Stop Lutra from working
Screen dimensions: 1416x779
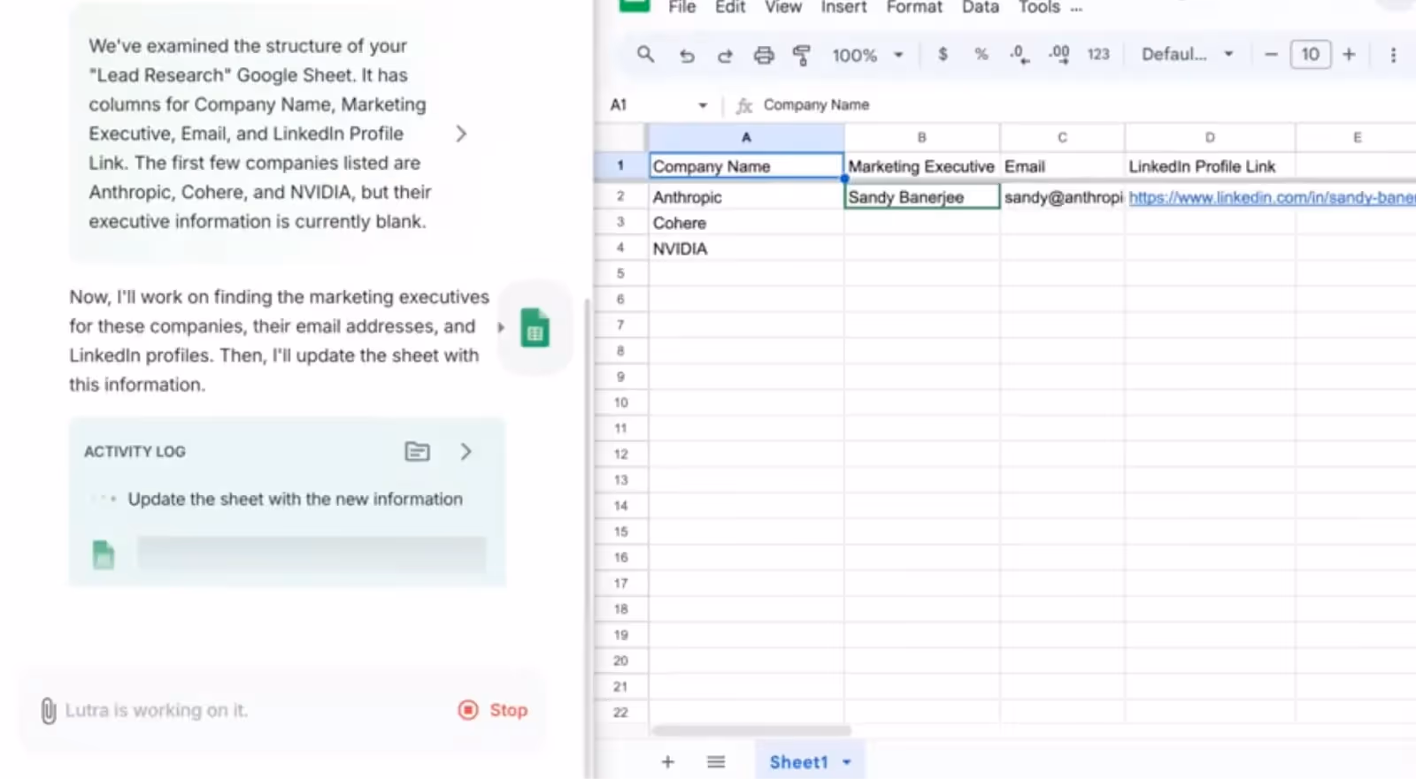pyautogui.click(x=493, y=710)
